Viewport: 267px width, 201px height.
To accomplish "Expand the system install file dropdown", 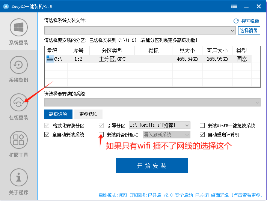I will click(x=140, y=30).
